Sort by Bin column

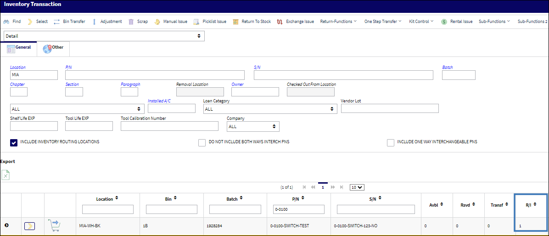[x=175, y=198]
